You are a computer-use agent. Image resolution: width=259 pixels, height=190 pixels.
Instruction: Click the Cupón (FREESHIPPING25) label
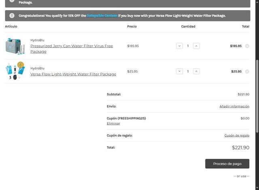(x=126, y=118)
